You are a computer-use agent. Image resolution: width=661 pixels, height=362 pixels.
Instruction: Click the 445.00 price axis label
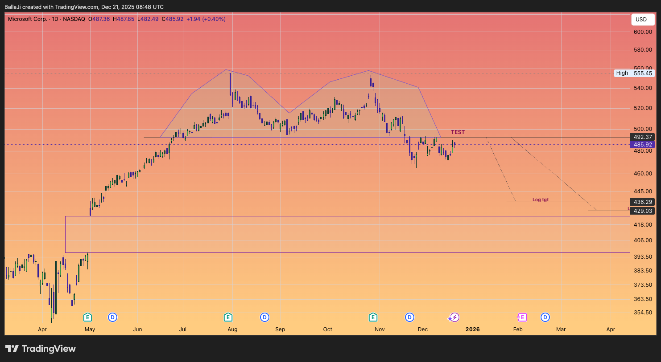[x=643, y=191]
